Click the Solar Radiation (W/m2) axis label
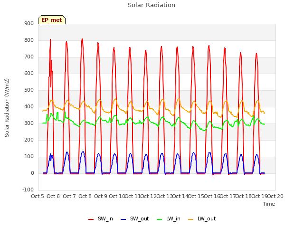The width and height of the screenshot is (304, 228). click(7, 108)
